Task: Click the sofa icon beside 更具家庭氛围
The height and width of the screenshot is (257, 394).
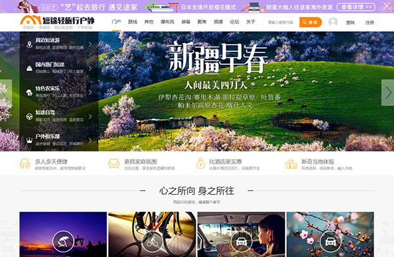Action: 114,164
